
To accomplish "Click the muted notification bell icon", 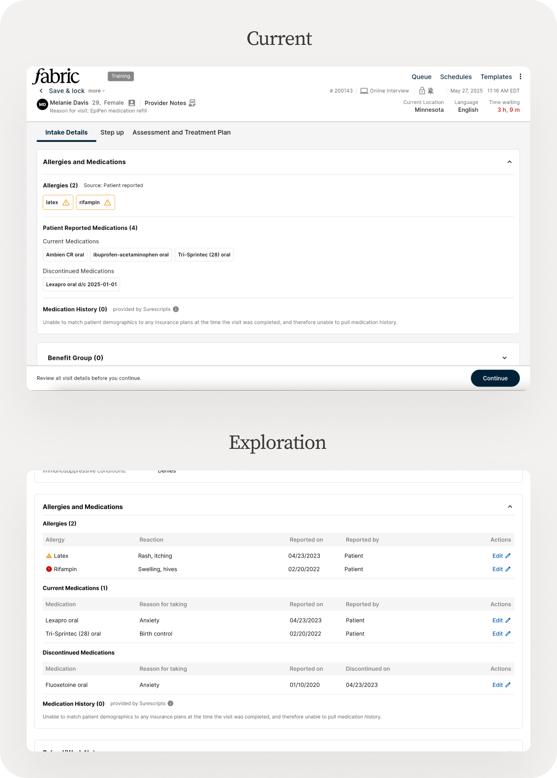I will [431, 91].
